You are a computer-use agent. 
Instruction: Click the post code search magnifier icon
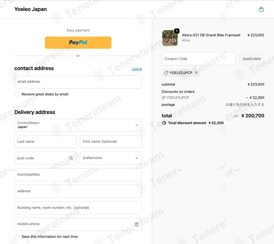click(71, 158)
